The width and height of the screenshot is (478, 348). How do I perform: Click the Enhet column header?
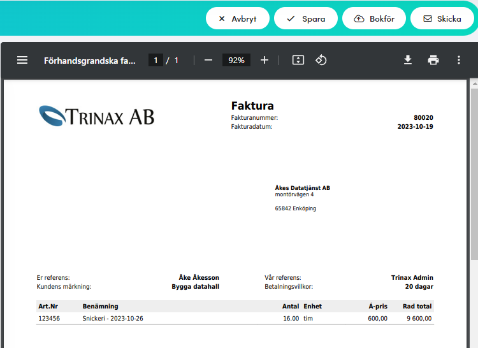(312, 306)
